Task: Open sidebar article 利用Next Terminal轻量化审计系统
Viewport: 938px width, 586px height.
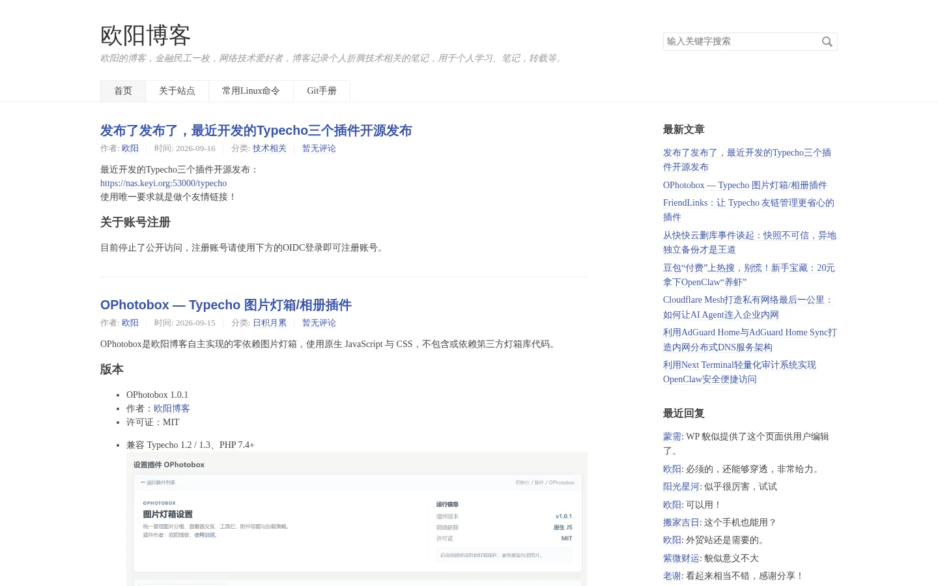Action: (739, 372)
